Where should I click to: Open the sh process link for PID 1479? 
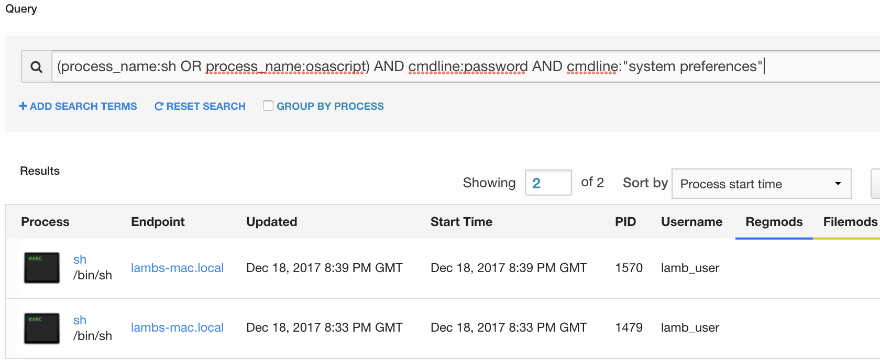[80, 320]
